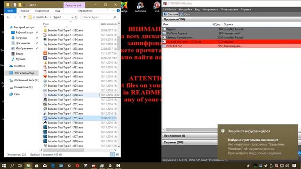Expand address bar history dropdown

tap(72, 17)
